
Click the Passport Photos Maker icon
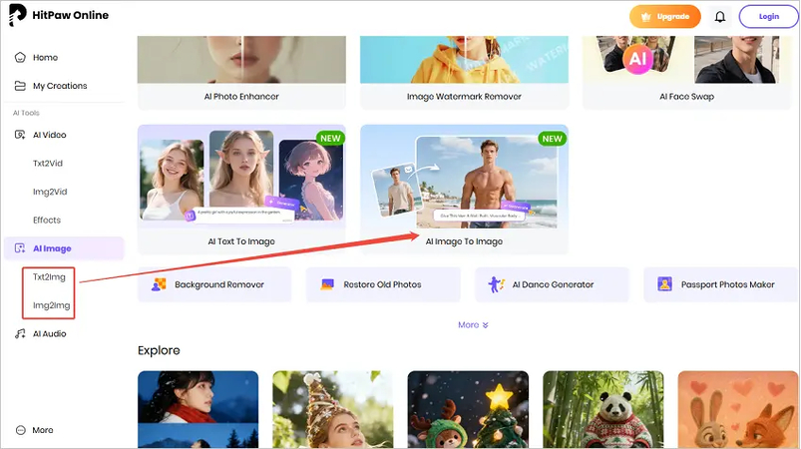point(664,284)
